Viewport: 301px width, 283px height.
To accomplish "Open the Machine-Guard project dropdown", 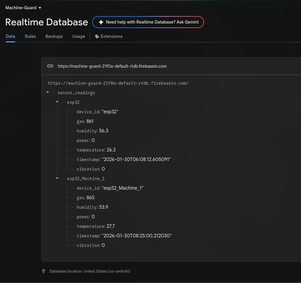I will (x=23, y=8).
